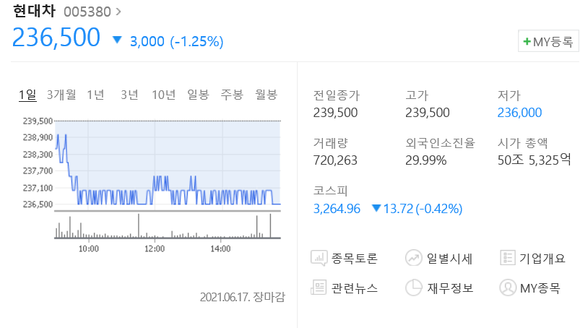Image resolution: width=588 pixels, height=328 pixels.
Task: Click the intraday price line chart
Action: 168,165
